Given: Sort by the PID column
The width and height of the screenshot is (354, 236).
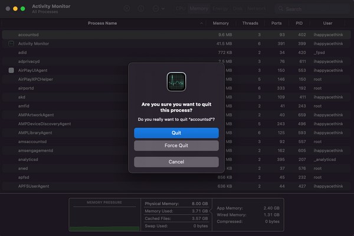Looking at the screenshot, I should tap(299, 23).
